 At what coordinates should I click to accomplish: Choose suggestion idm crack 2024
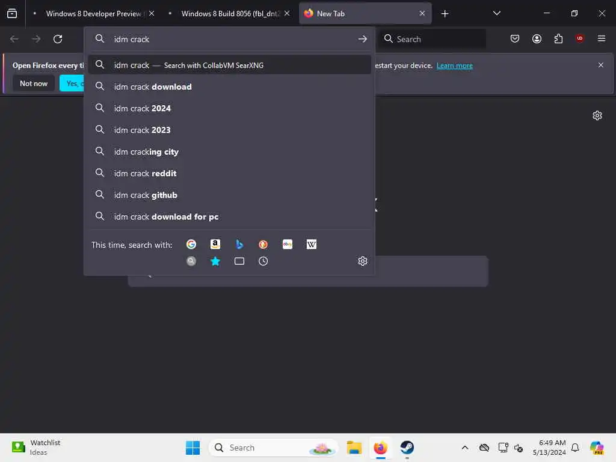pyautogui.click(x=229, y=108)
